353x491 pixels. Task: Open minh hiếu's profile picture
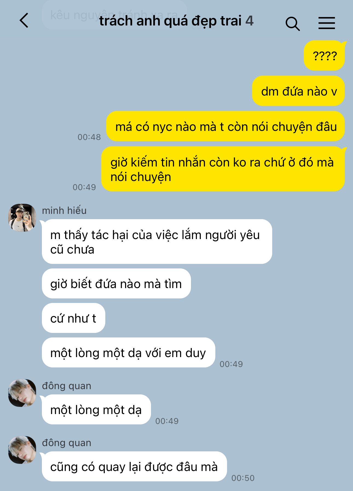click(x=22, y=218)
